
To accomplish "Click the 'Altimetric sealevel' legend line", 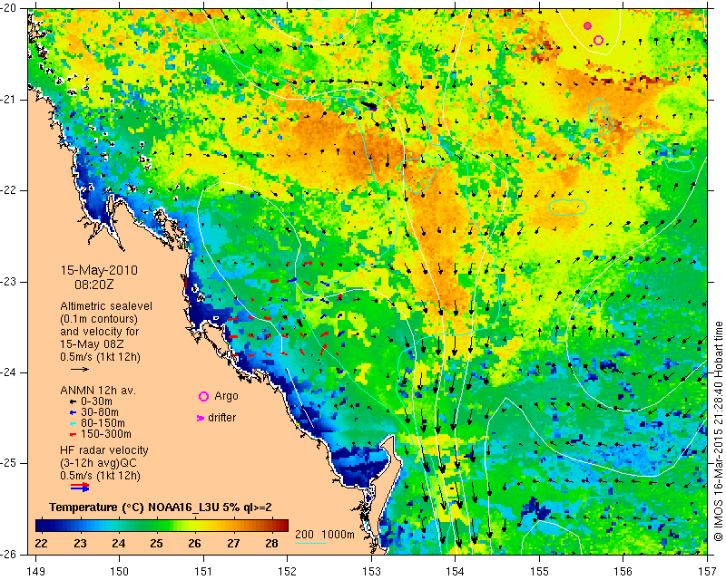I will 106,306.
